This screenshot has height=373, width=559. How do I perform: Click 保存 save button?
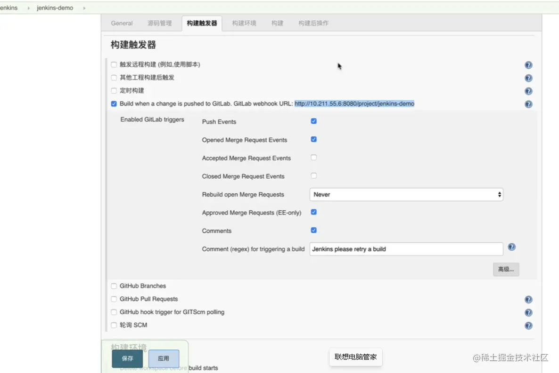(x=127, y=358)
